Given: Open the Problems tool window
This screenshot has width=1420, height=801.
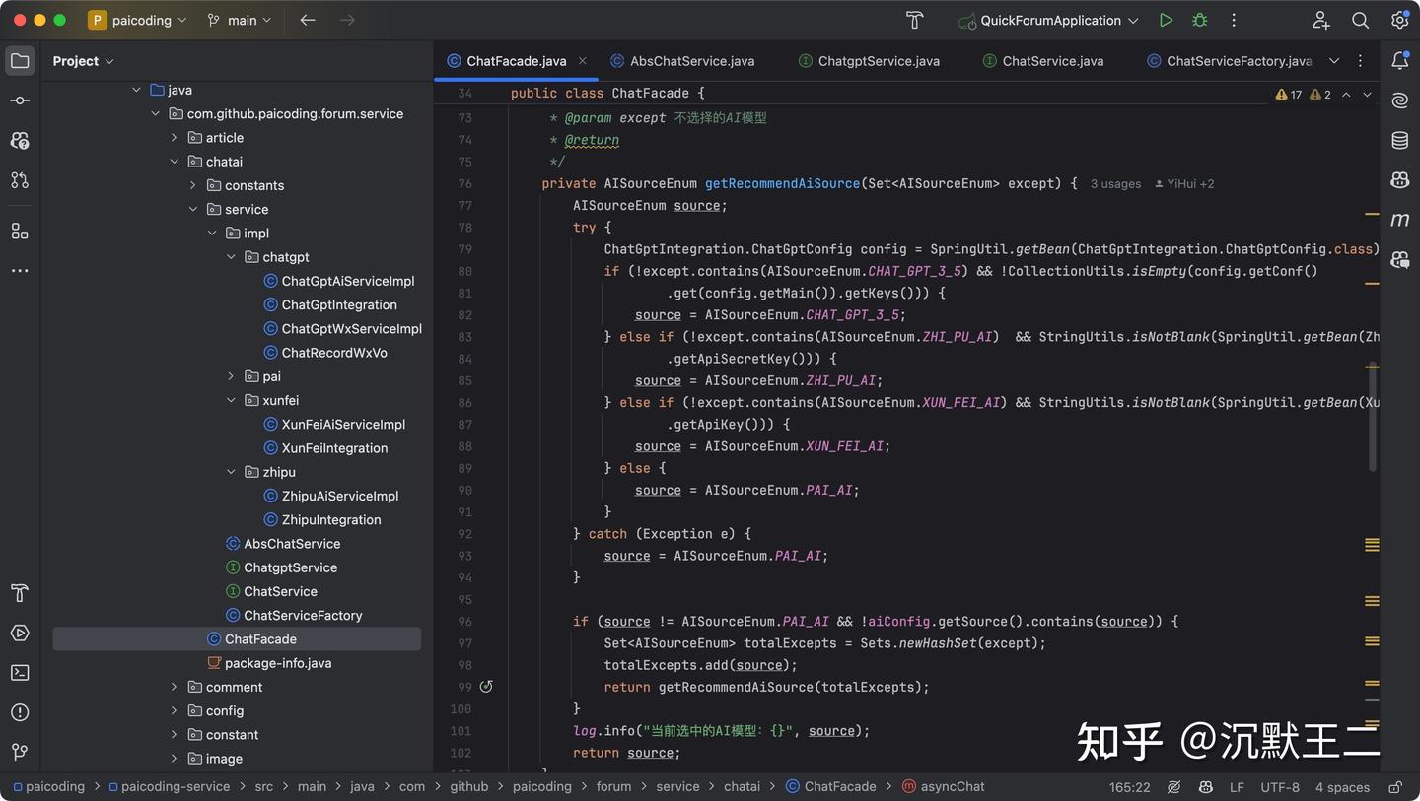Looking at the screenshot, I should coord(20,712).
